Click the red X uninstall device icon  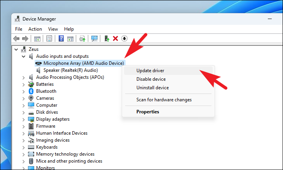[115, 38]
